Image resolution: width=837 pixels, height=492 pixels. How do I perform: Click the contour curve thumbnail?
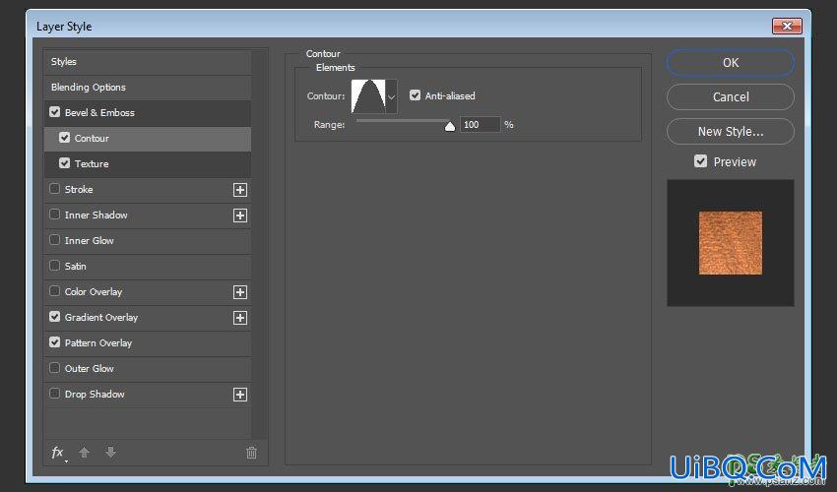368,96
